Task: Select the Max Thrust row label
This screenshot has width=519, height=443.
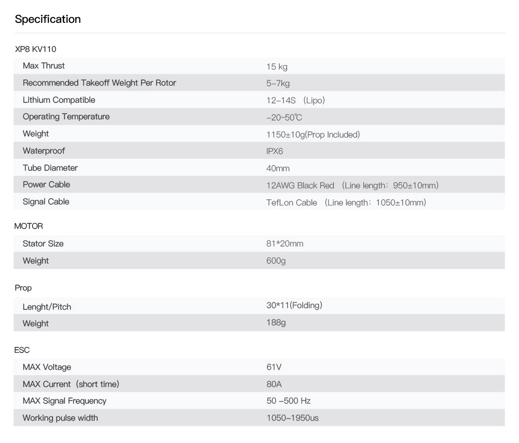Action: [x=44, y=66]
